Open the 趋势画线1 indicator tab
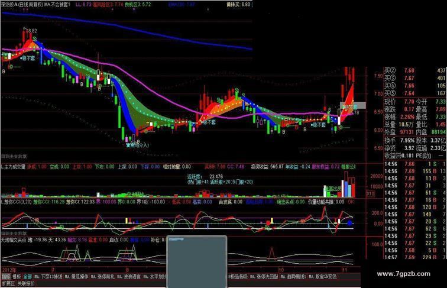This screenshot has width=447, height=288. [293, 277]
